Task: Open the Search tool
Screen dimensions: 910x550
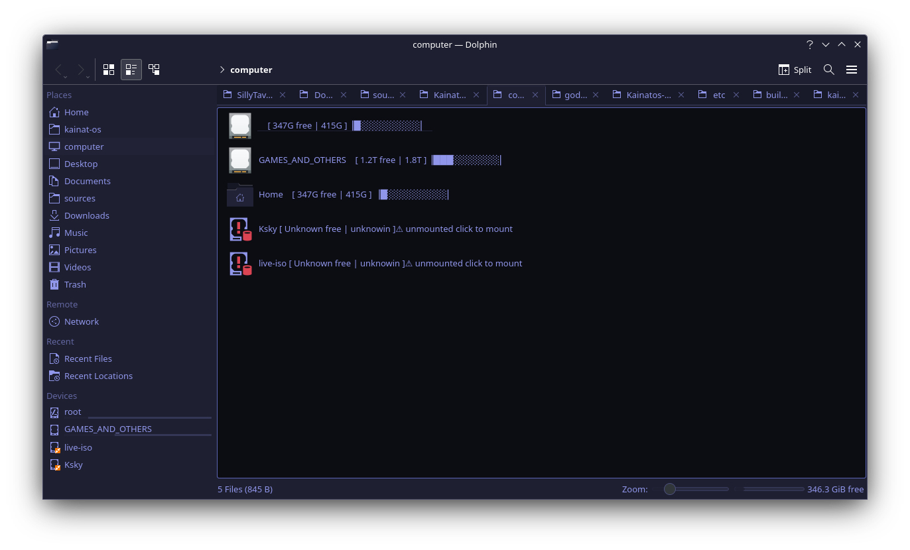Action: click(829, 70)
